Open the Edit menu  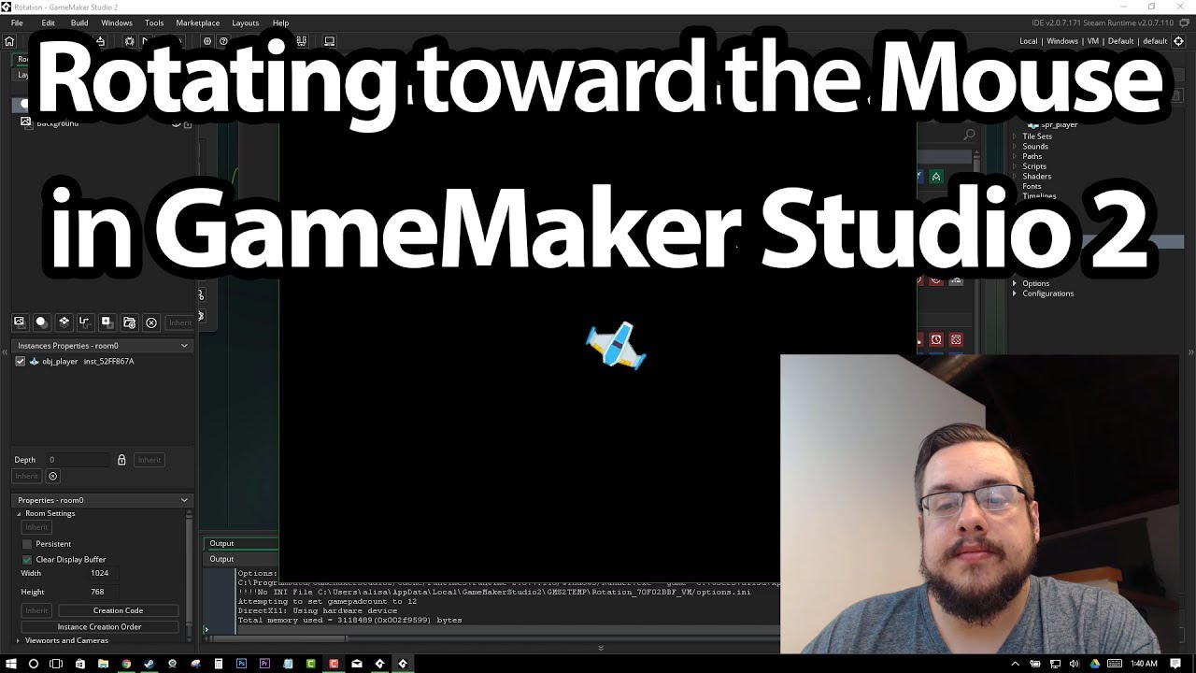click(x=49, y=22)
